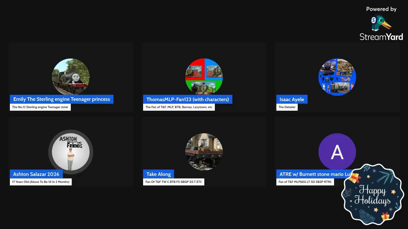
Task: Select the Isaac Ayele name banner
Action: pyautogui.click(x=292, y=99)
